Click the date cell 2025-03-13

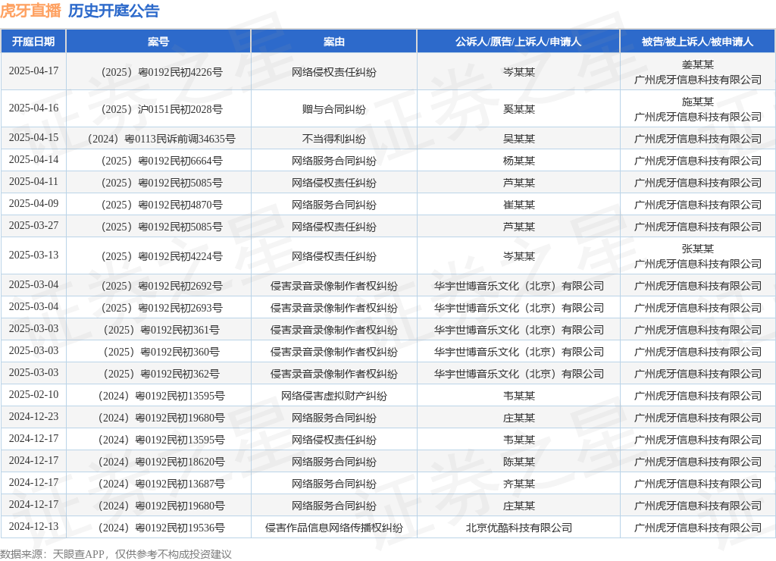click(x=33, y=255)
